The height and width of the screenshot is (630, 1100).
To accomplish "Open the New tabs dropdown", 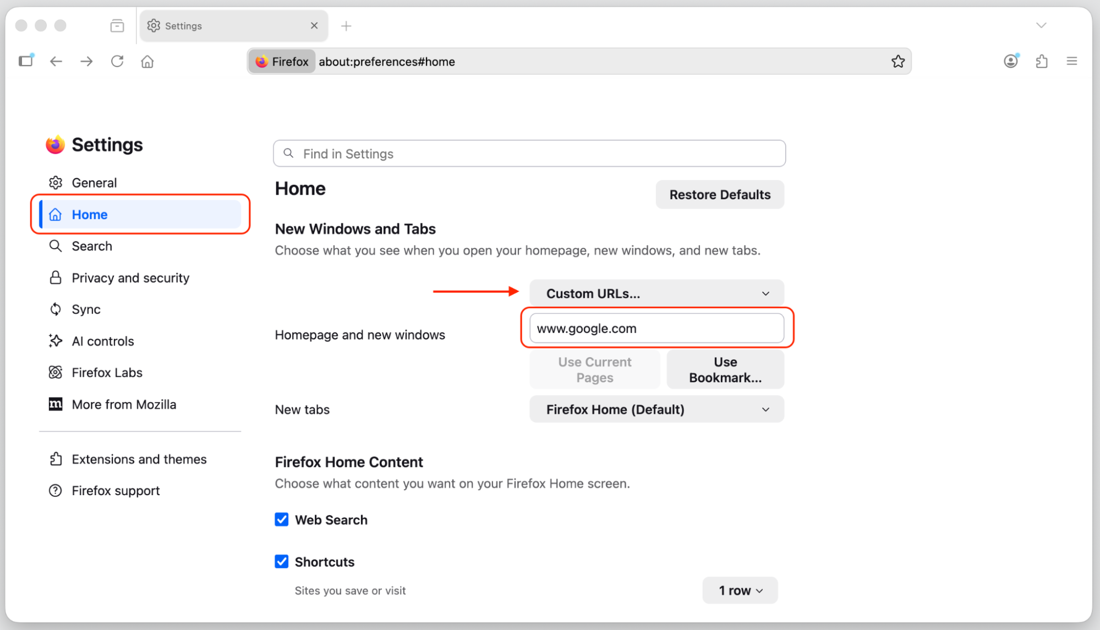I will pos(656,409).
